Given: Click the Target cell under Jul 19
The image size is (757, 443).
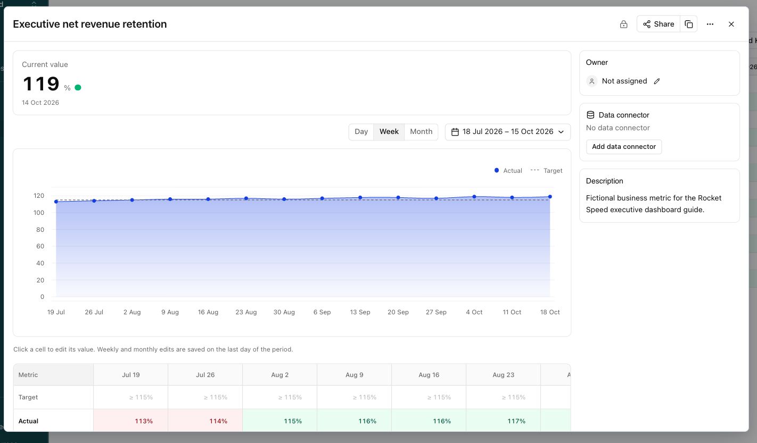Looking at the screenshot, I should [131, 397].
